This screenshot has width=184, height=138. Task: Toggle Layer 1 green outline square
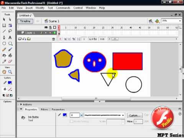click(x=54, y=33)
